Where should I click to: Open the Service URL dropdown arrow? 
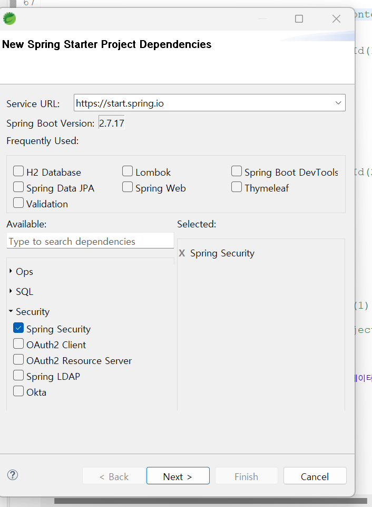(x=338, y=103)
